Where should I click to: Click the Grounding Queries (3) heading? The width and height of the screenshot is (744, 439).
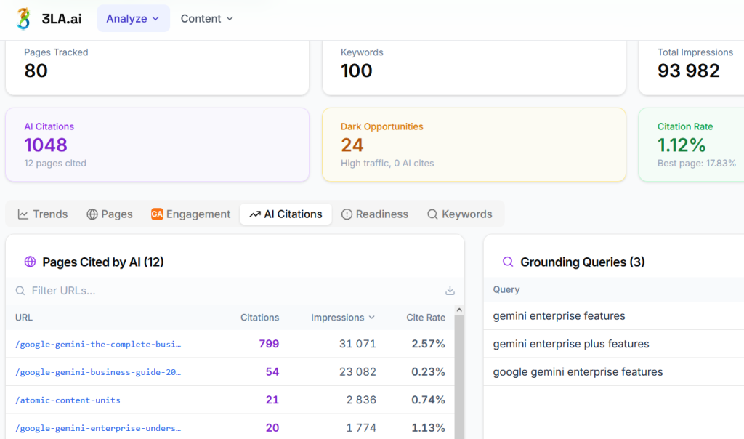tap(582, 262)
